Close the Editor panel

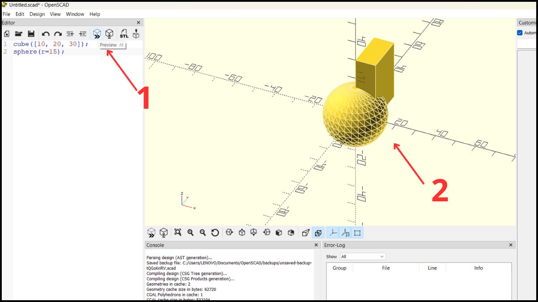[x=139, y=22]
